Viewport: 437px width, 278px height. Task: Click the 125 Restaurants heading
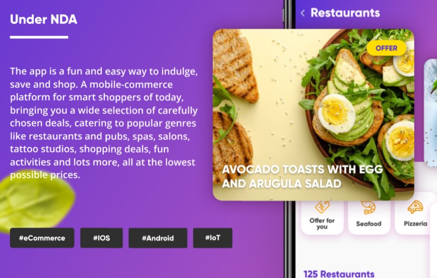pos(338,274)
